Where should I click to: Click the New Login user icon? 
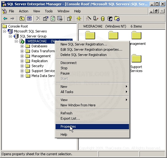tap(110, 19)
